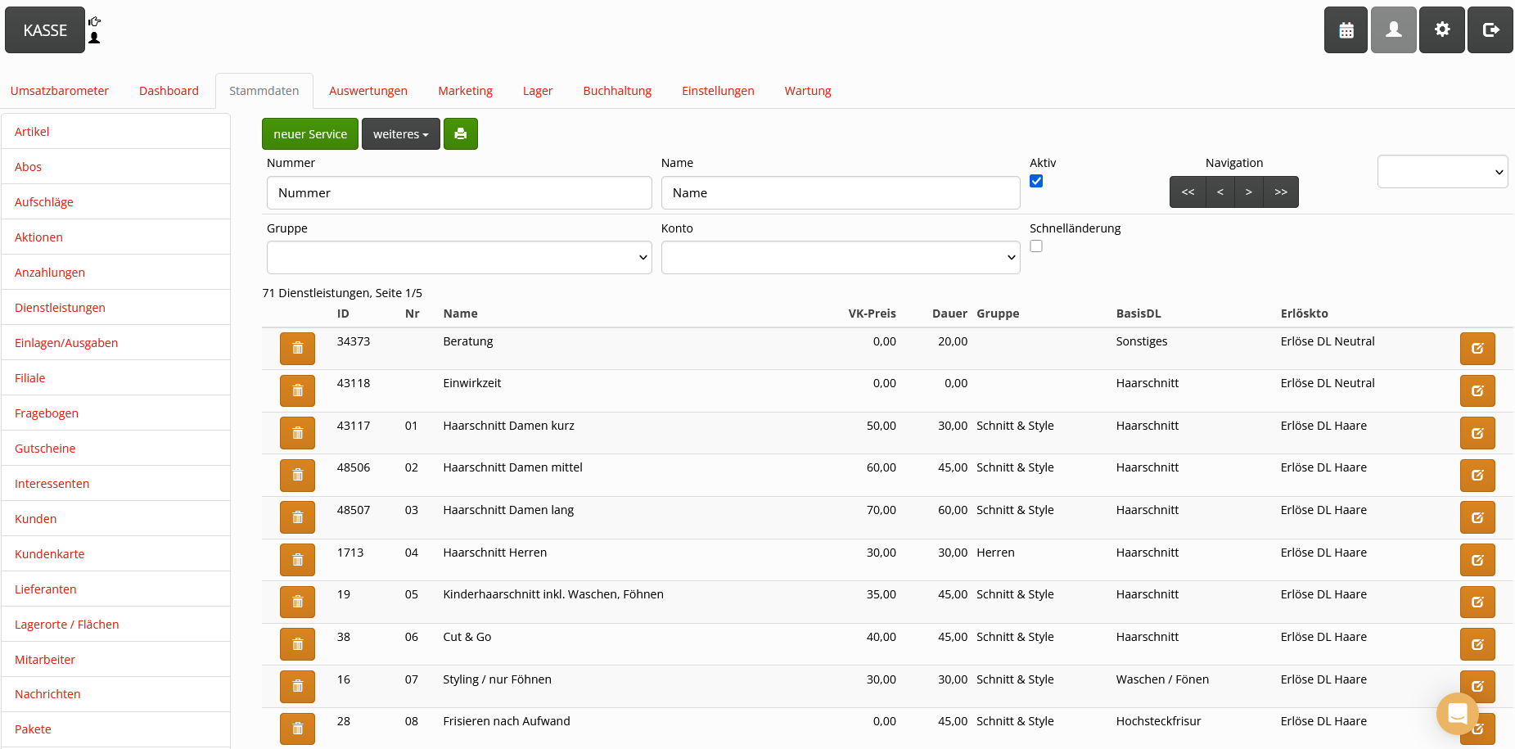Go to the Kunden sidebar link
1515x749 pixels.
36,519
